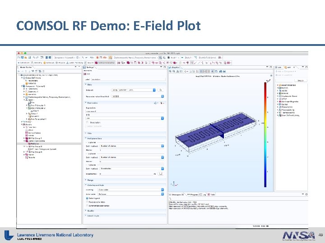Expand User-Defined Library in materials list
325x243 pixels.
coord(278,116)
